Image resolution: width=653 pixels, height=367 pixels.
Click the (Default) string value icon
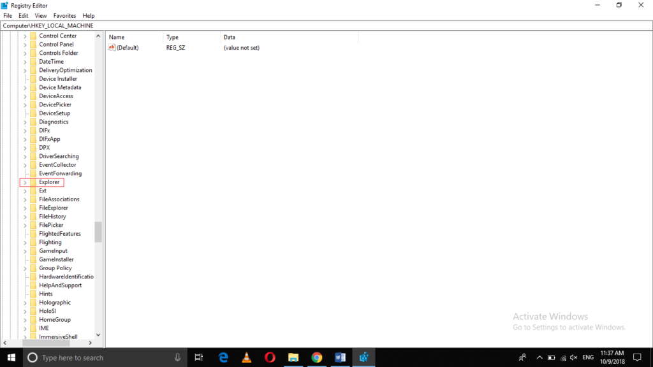[112, 47]
